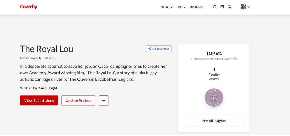
Task: Open author David Bright's profile link
Action: point(47,88)
